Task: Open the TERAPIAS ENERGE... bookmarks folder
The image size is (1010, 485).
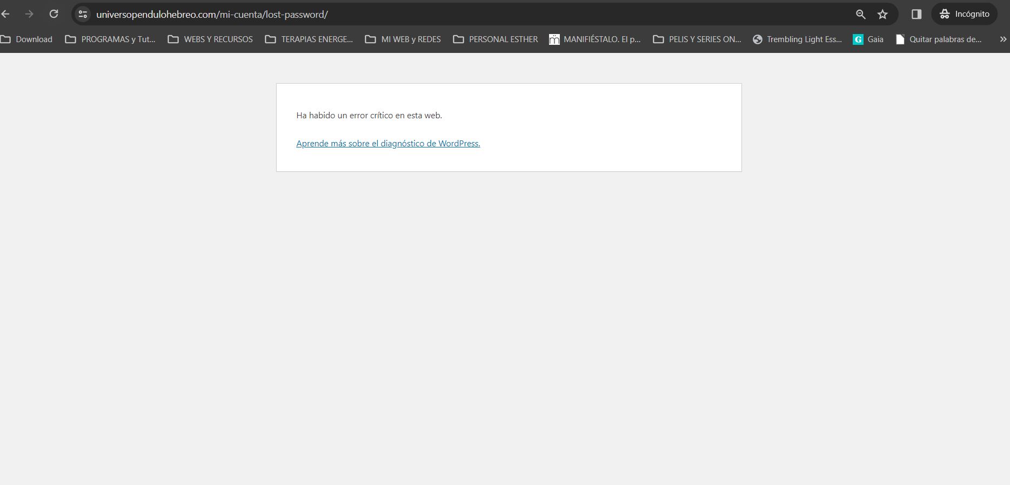Action: point(309,39)
